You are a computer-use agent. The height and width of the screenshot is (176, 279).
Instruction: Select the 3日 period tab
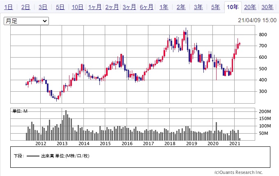pos(43,7)
